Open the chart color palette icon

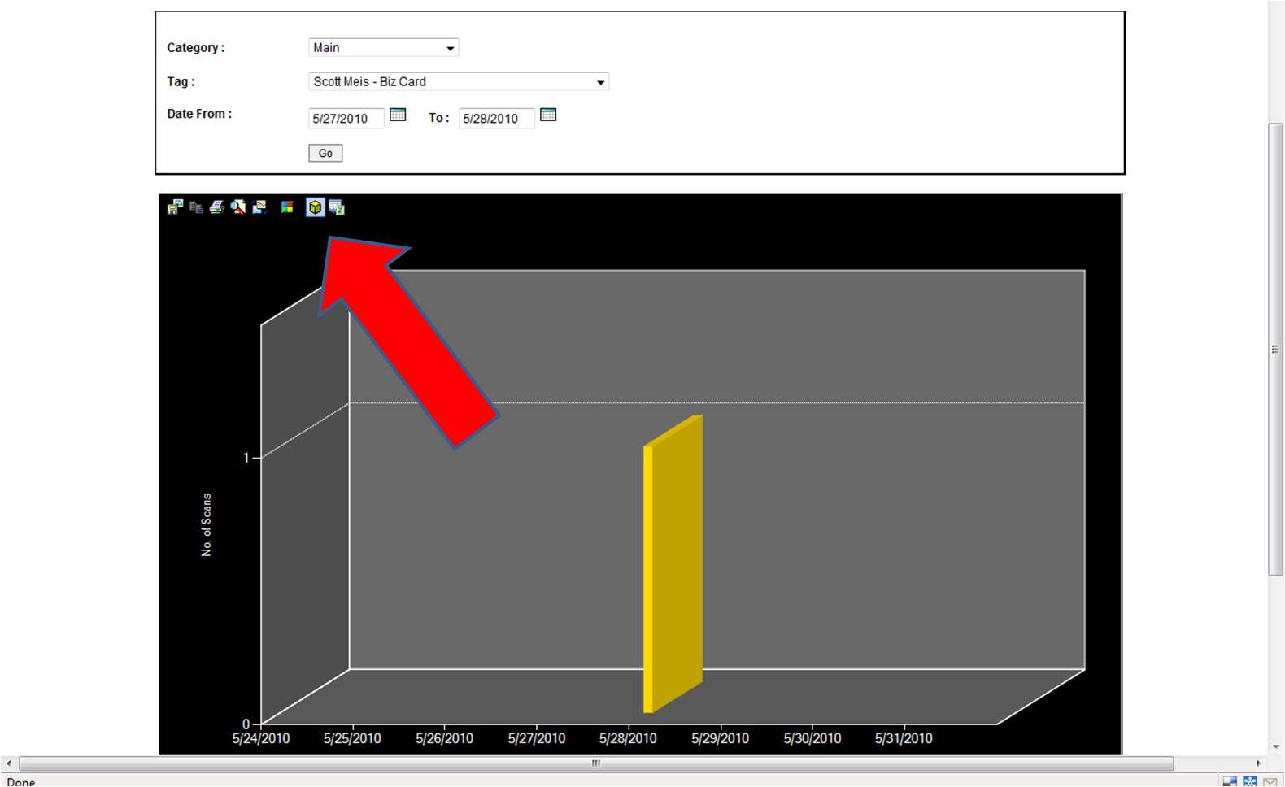287,207
